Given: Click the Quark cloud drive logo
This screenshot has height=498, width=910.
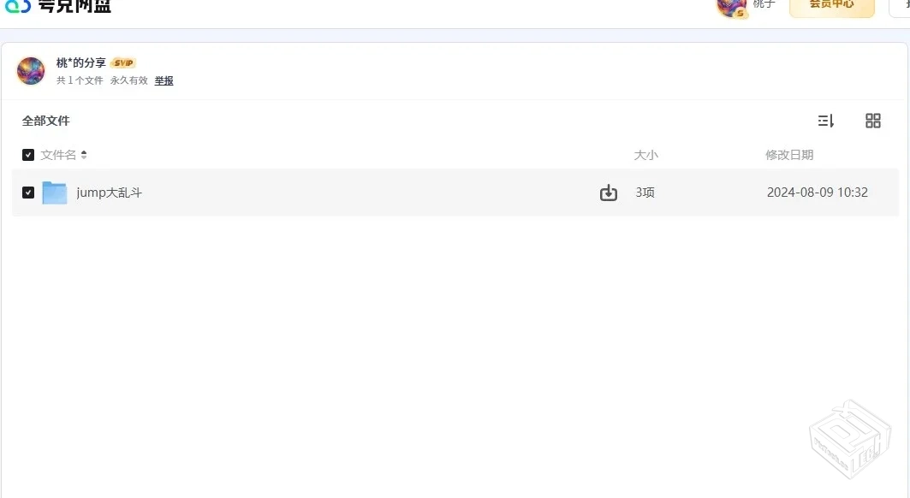Looking at the screenshot, I should click(58, 7).
